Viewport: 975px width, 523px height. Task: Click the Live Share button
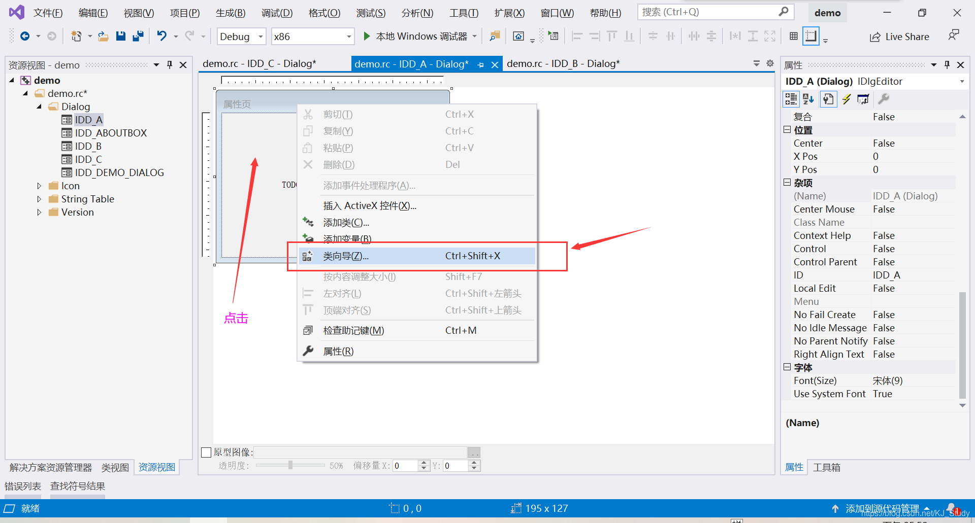coord(899,37)
